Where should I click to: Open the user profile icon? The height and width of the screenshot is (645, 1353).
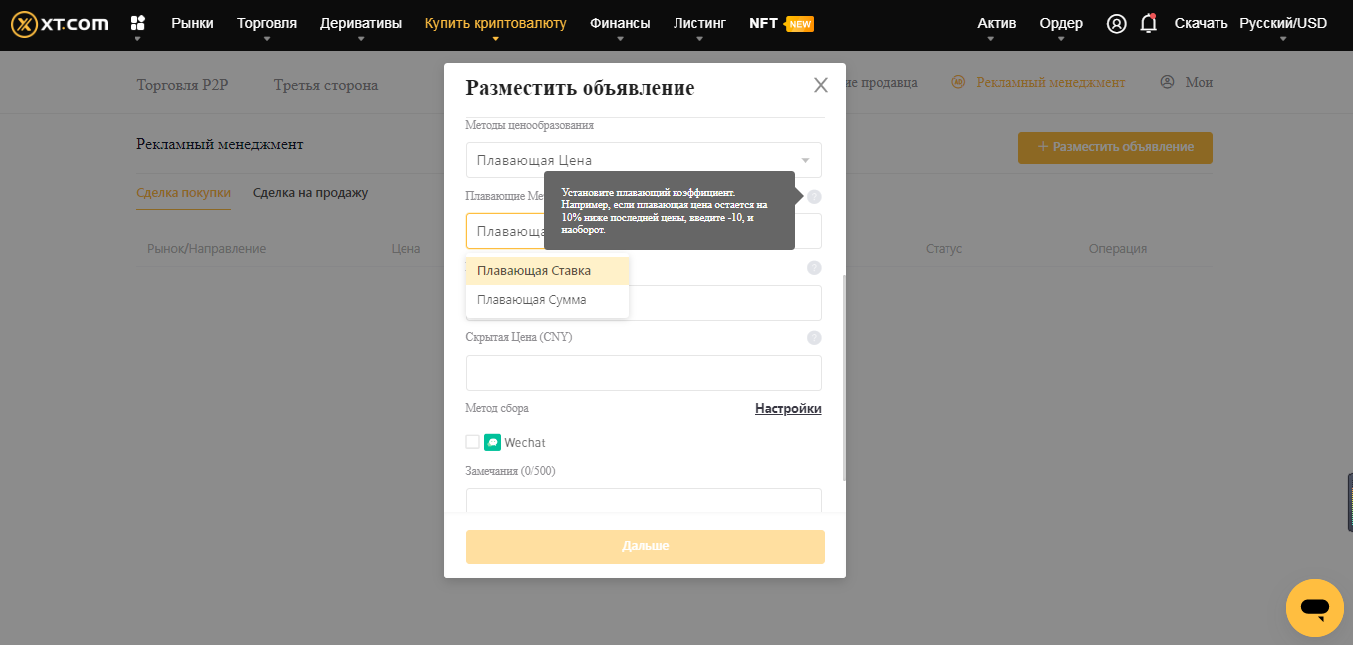[1116, 23]
